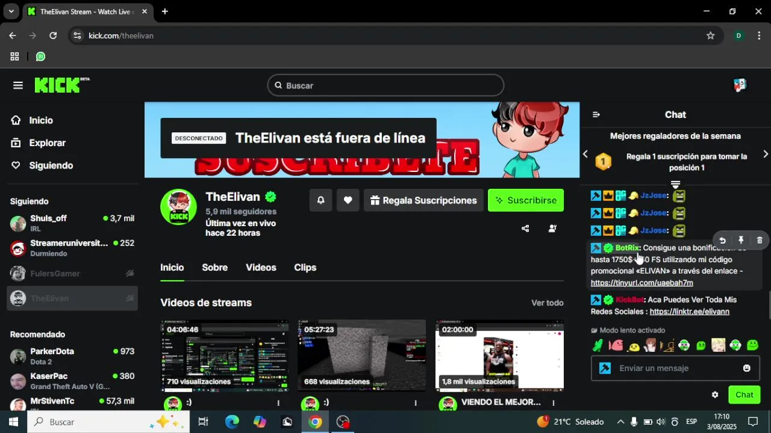Click the green Suscribirse button
The height and width of the screenshot is (433, 771).
[526, 200]
